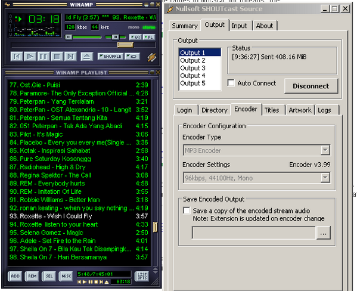The width and height of the screenshot is (357, 291).
Task: Open the Directory sub-tab
Action: 215,110
